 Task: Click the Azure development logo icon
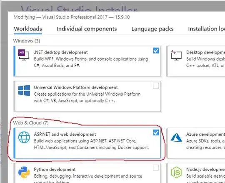tap(176, 137)
